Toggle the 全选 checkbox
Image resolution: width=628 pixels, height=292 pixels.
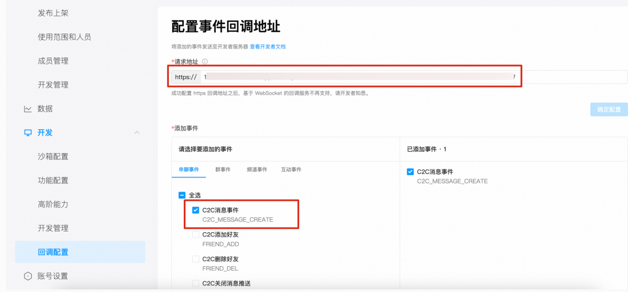click(x=182, y=195)
